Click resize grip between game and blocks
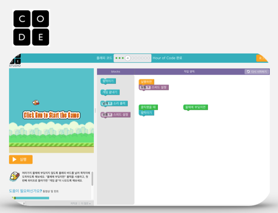 95,110
